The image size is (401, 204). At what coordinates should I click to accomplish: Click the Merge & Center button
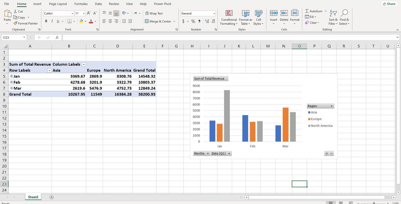pos(160,21)
